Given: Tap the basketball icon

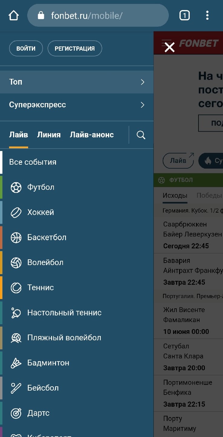Looking at the screenshot, I should 16,237.
